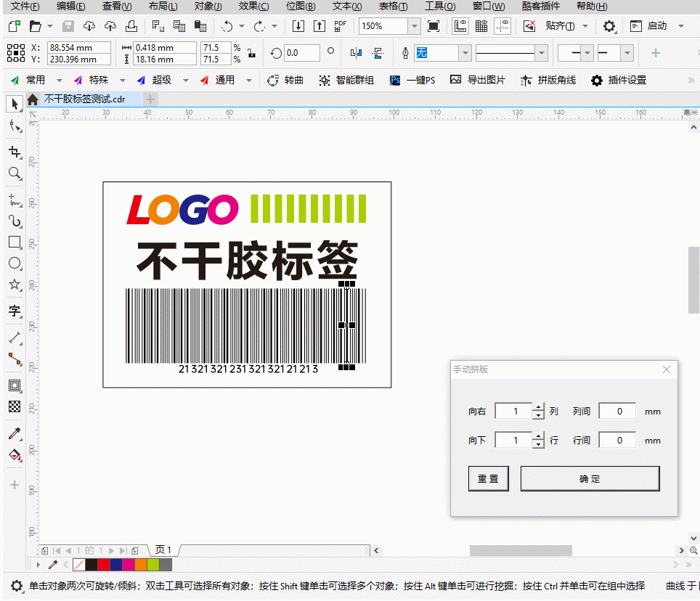Click the 转曲 plugin button
Screen dimensions: 700x601
285,81
